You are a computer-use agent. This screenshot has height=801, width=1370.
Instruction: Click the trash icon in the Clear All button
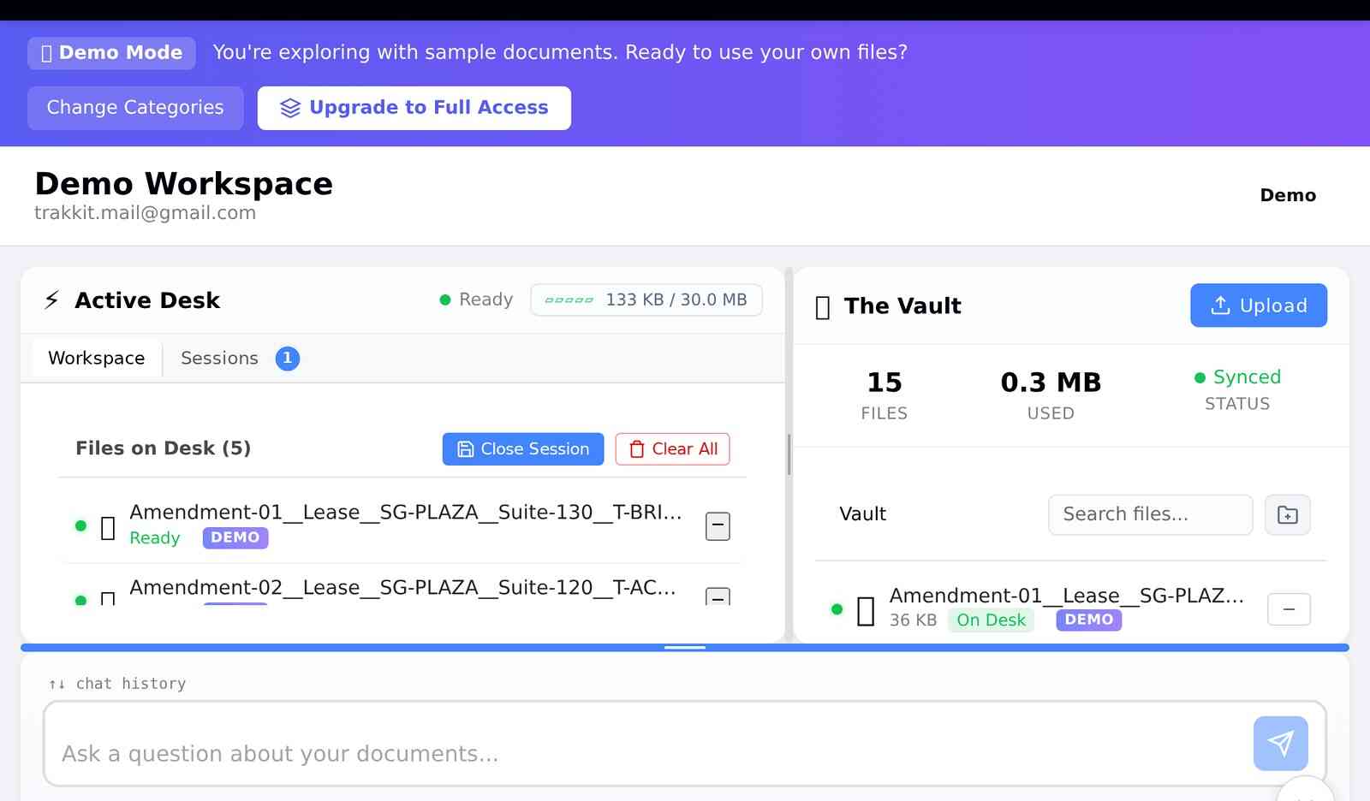635,448
